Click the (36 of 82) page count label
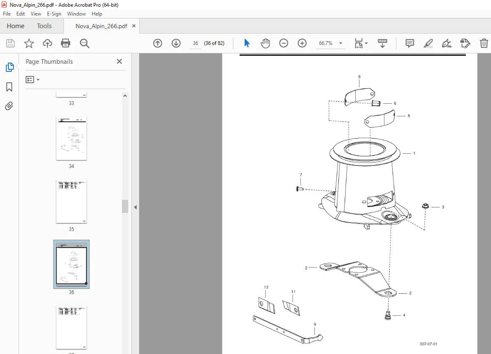Image resolution: width=491 pixels, height=354 pixels. tap(214, 43)
